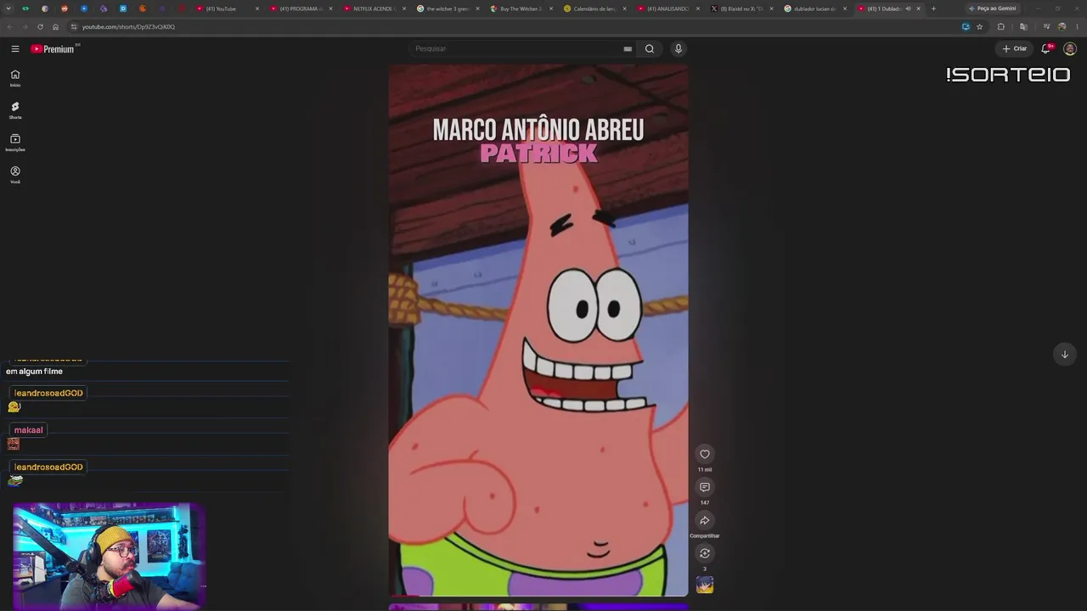Like the Short with the heart icon
This screenshot has width=1087, height=611.
click(705, 454)
